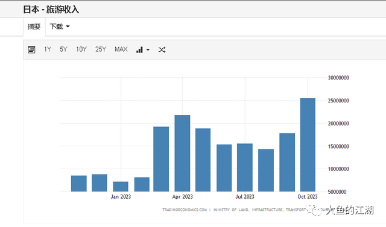Select the 10Y time range
The width and height of the screenshot is (386, 227).
(x=81, y=49)
